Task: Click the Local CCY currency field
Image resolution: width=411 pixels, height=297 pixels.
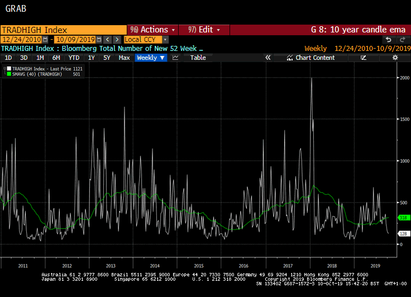Action: (143, 40)
